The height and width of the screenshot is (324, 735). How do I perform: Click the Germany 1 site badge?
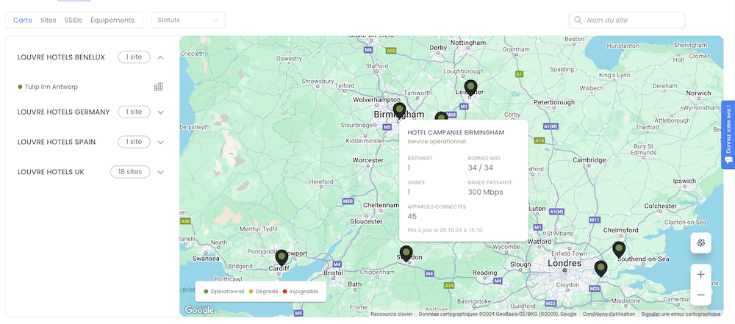134,112
